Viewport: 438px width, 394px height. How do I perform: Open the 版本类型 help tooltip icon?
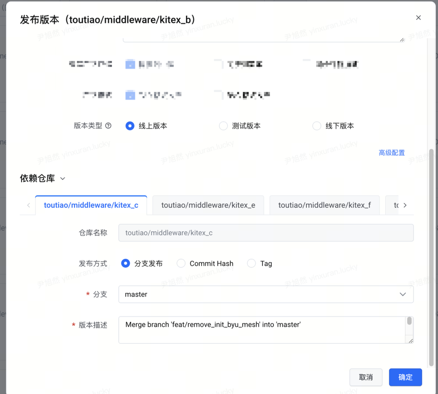108,126
